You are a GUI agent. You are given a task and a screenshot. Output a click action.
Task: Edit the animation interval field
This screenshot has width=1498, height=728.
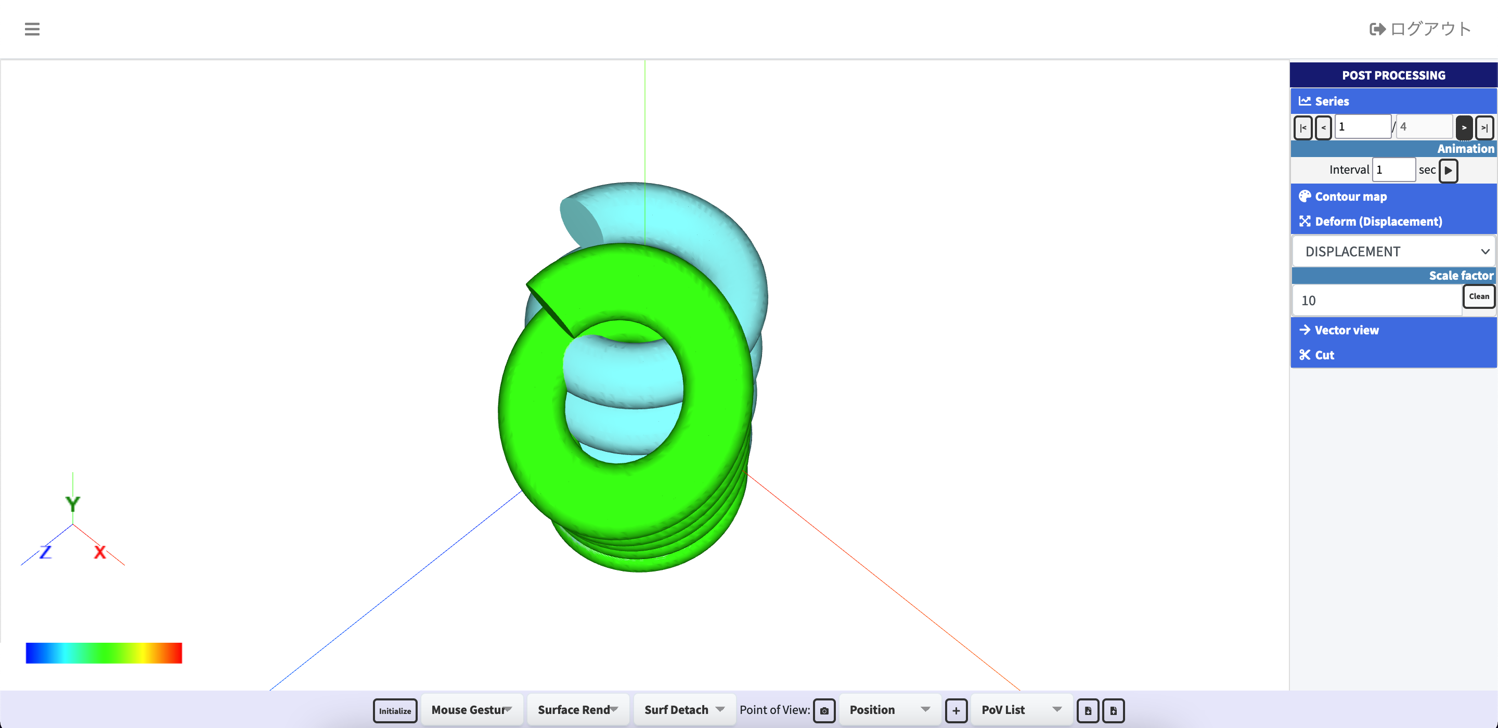pos(1393,170)
